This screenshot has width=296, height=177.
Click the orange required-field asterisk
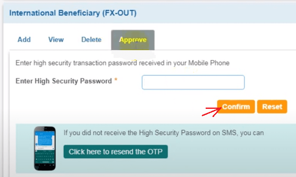(x=116, y=80)
